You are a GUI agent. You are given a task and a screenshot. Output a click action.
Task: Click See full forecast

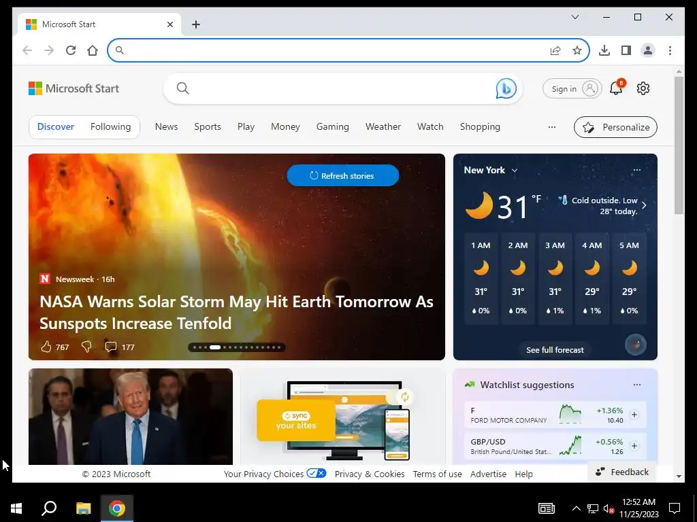555,350
